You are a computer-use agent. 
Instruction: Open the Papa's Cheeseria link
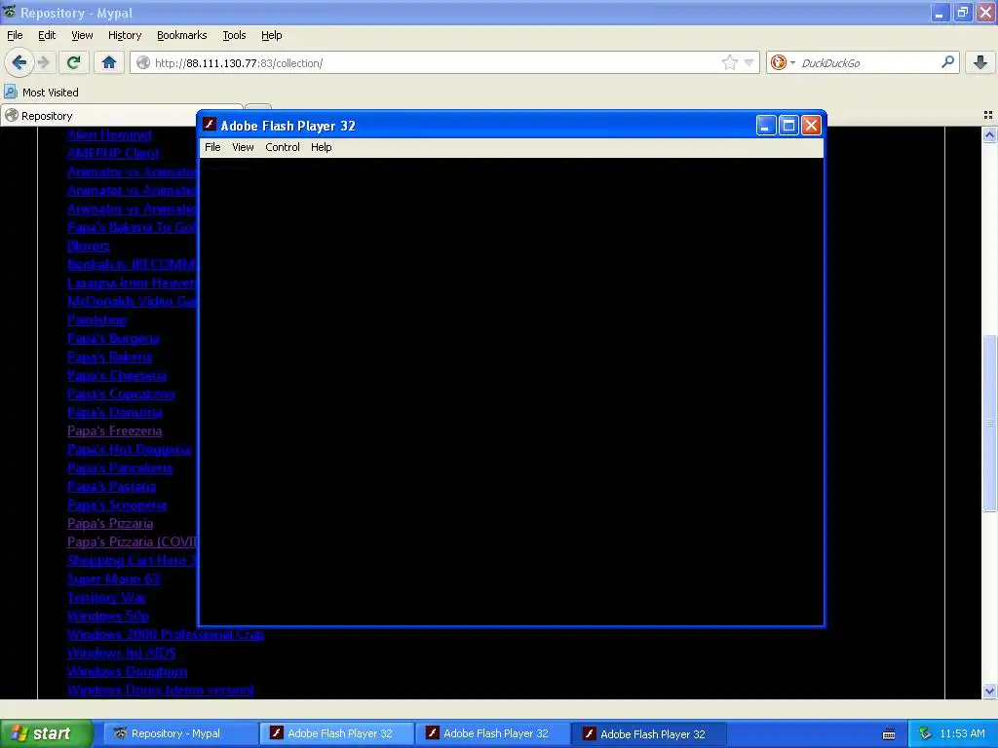[x=117, y=375]
